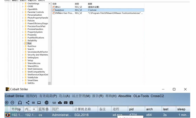This screenshot has height=118, width=196.
Task: Sort sessions by pid column header
Action: coord(136,109)
